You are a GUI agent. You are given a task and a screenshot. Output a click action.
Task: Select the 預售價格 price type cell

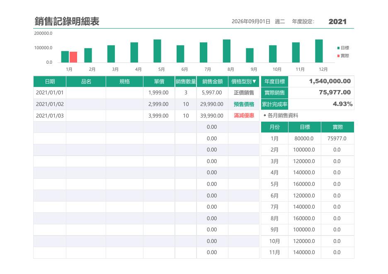pyautogui.click(x=244, y=104)
